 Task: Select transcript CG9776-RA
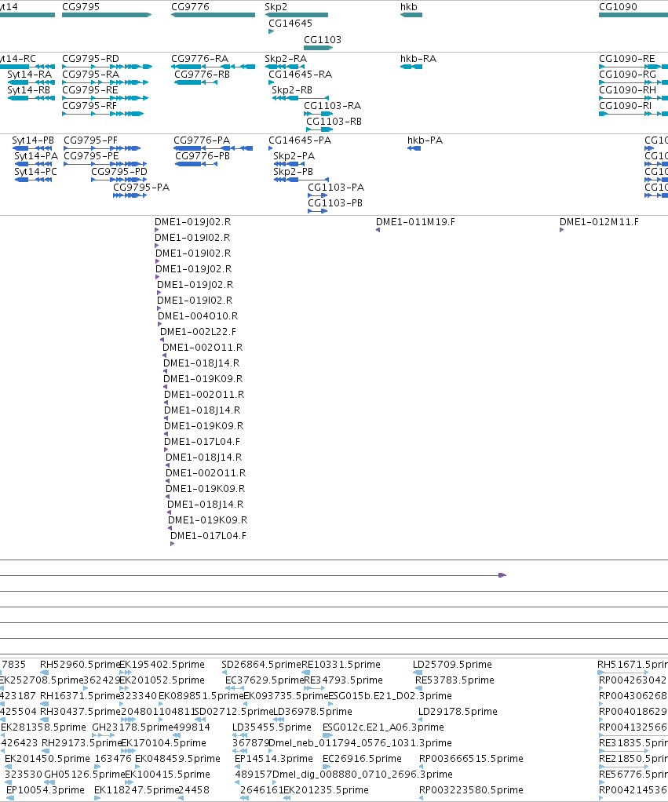click(x=200, y=58)
